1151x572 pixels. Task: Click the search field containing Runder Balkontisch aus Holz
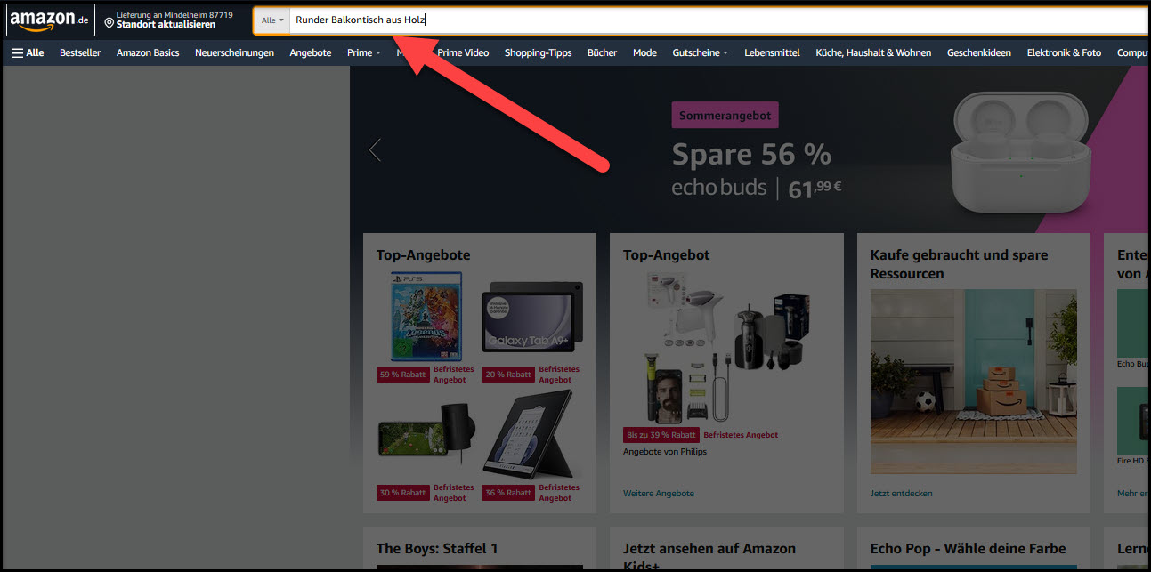(x=718, y=20)
